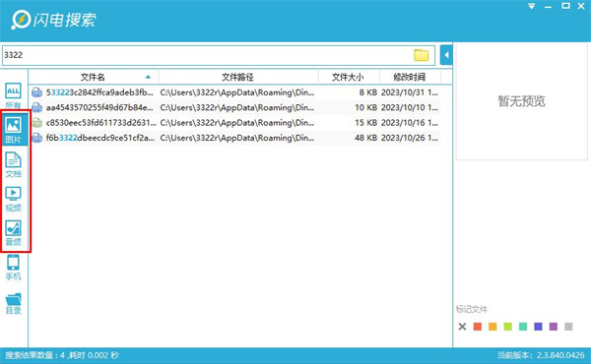591x364 pixels.
Task: Choose the purple mark-file swatch
Action: tap(553, 327)
